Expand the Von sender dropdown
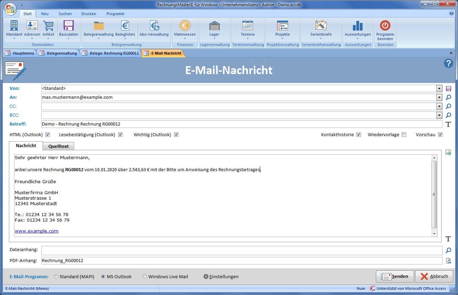The width and height of the screenshot is (458, 295). [x=439, y=88]
